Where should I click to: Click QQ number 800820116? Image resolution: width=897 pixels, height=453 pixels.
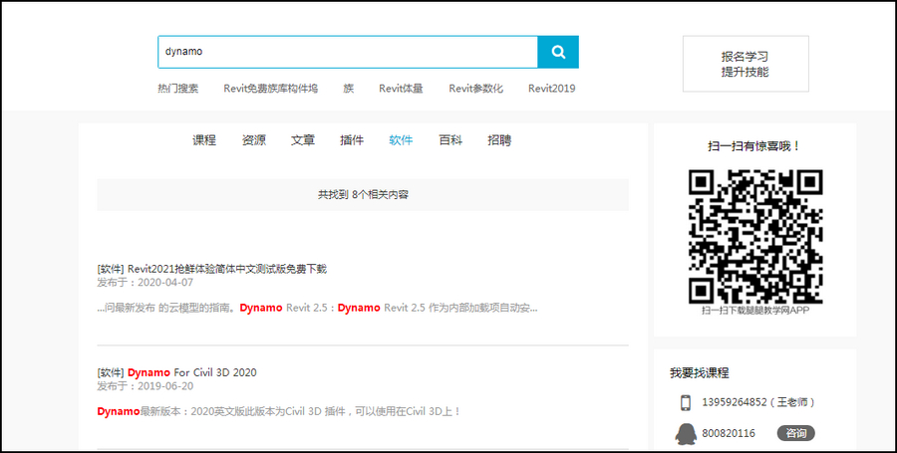pyautogui.click(x=729, y=433)
